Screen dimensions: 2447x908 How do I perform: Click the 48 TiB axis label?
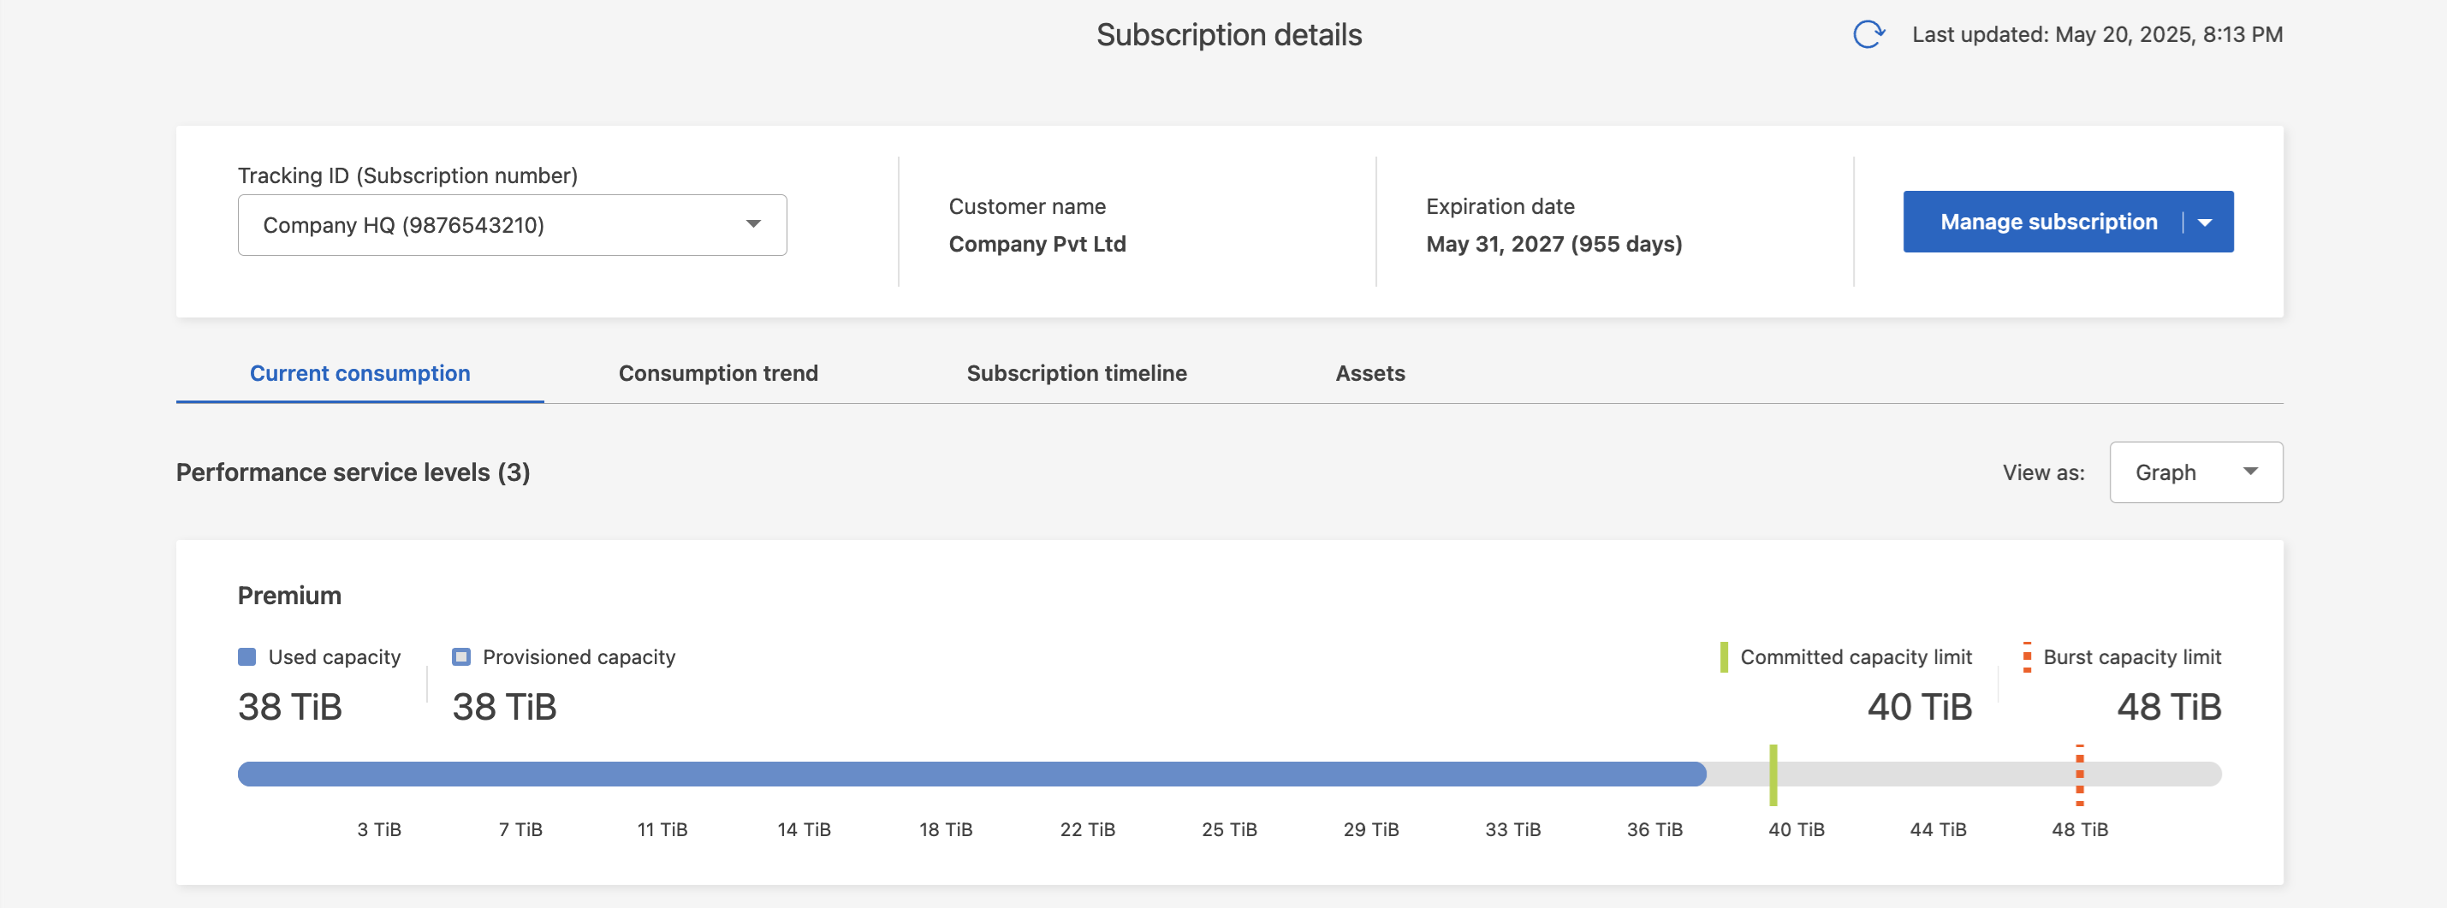2079,829
